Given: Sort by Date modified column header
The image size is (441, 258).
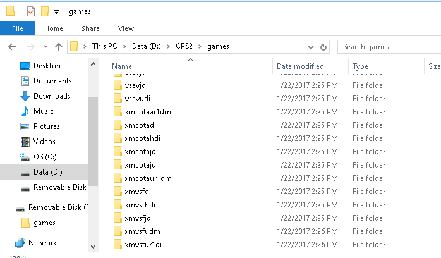Looking at the screenshot, I should click(300, 66).
